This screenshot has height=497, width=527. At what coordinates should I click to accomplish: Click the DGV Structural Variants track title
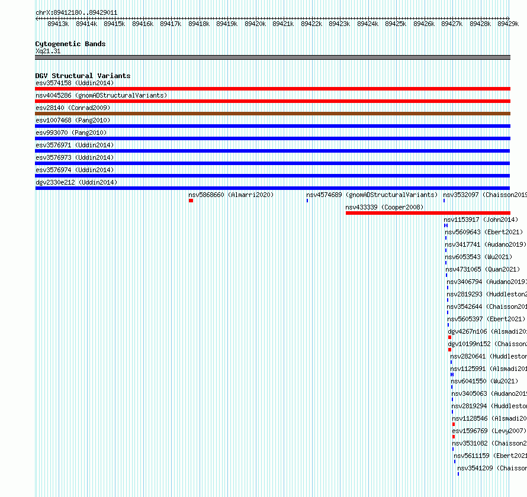tap(83, 76)
